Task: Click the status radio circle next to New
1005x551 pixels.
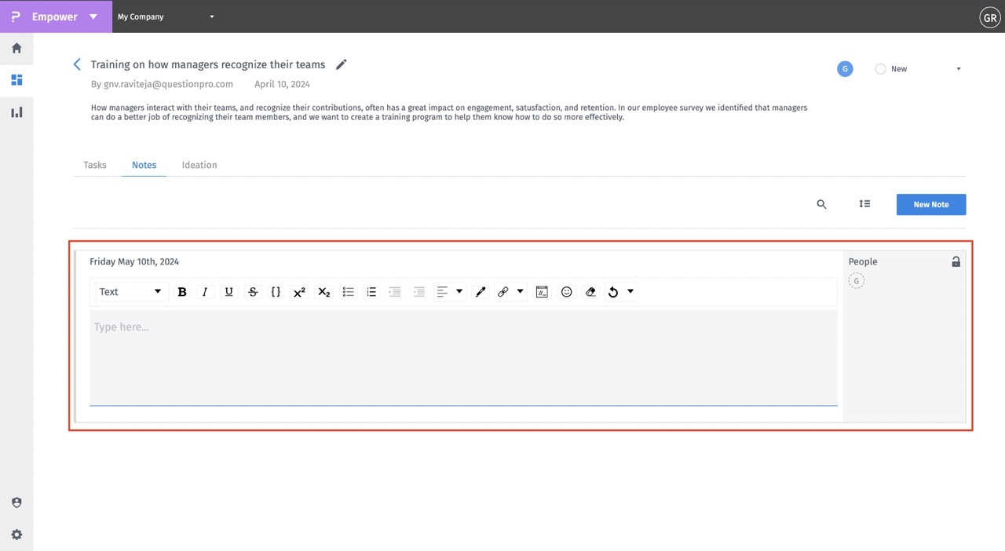Action: (880, 68)
